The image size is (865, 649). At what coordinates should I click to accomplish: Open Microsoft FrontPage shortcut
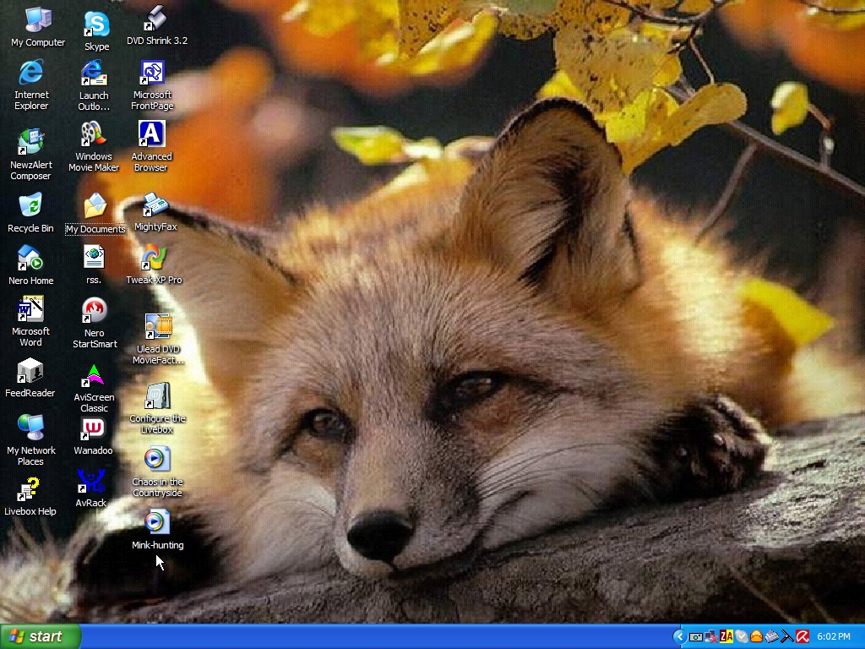tap(152, 74)
